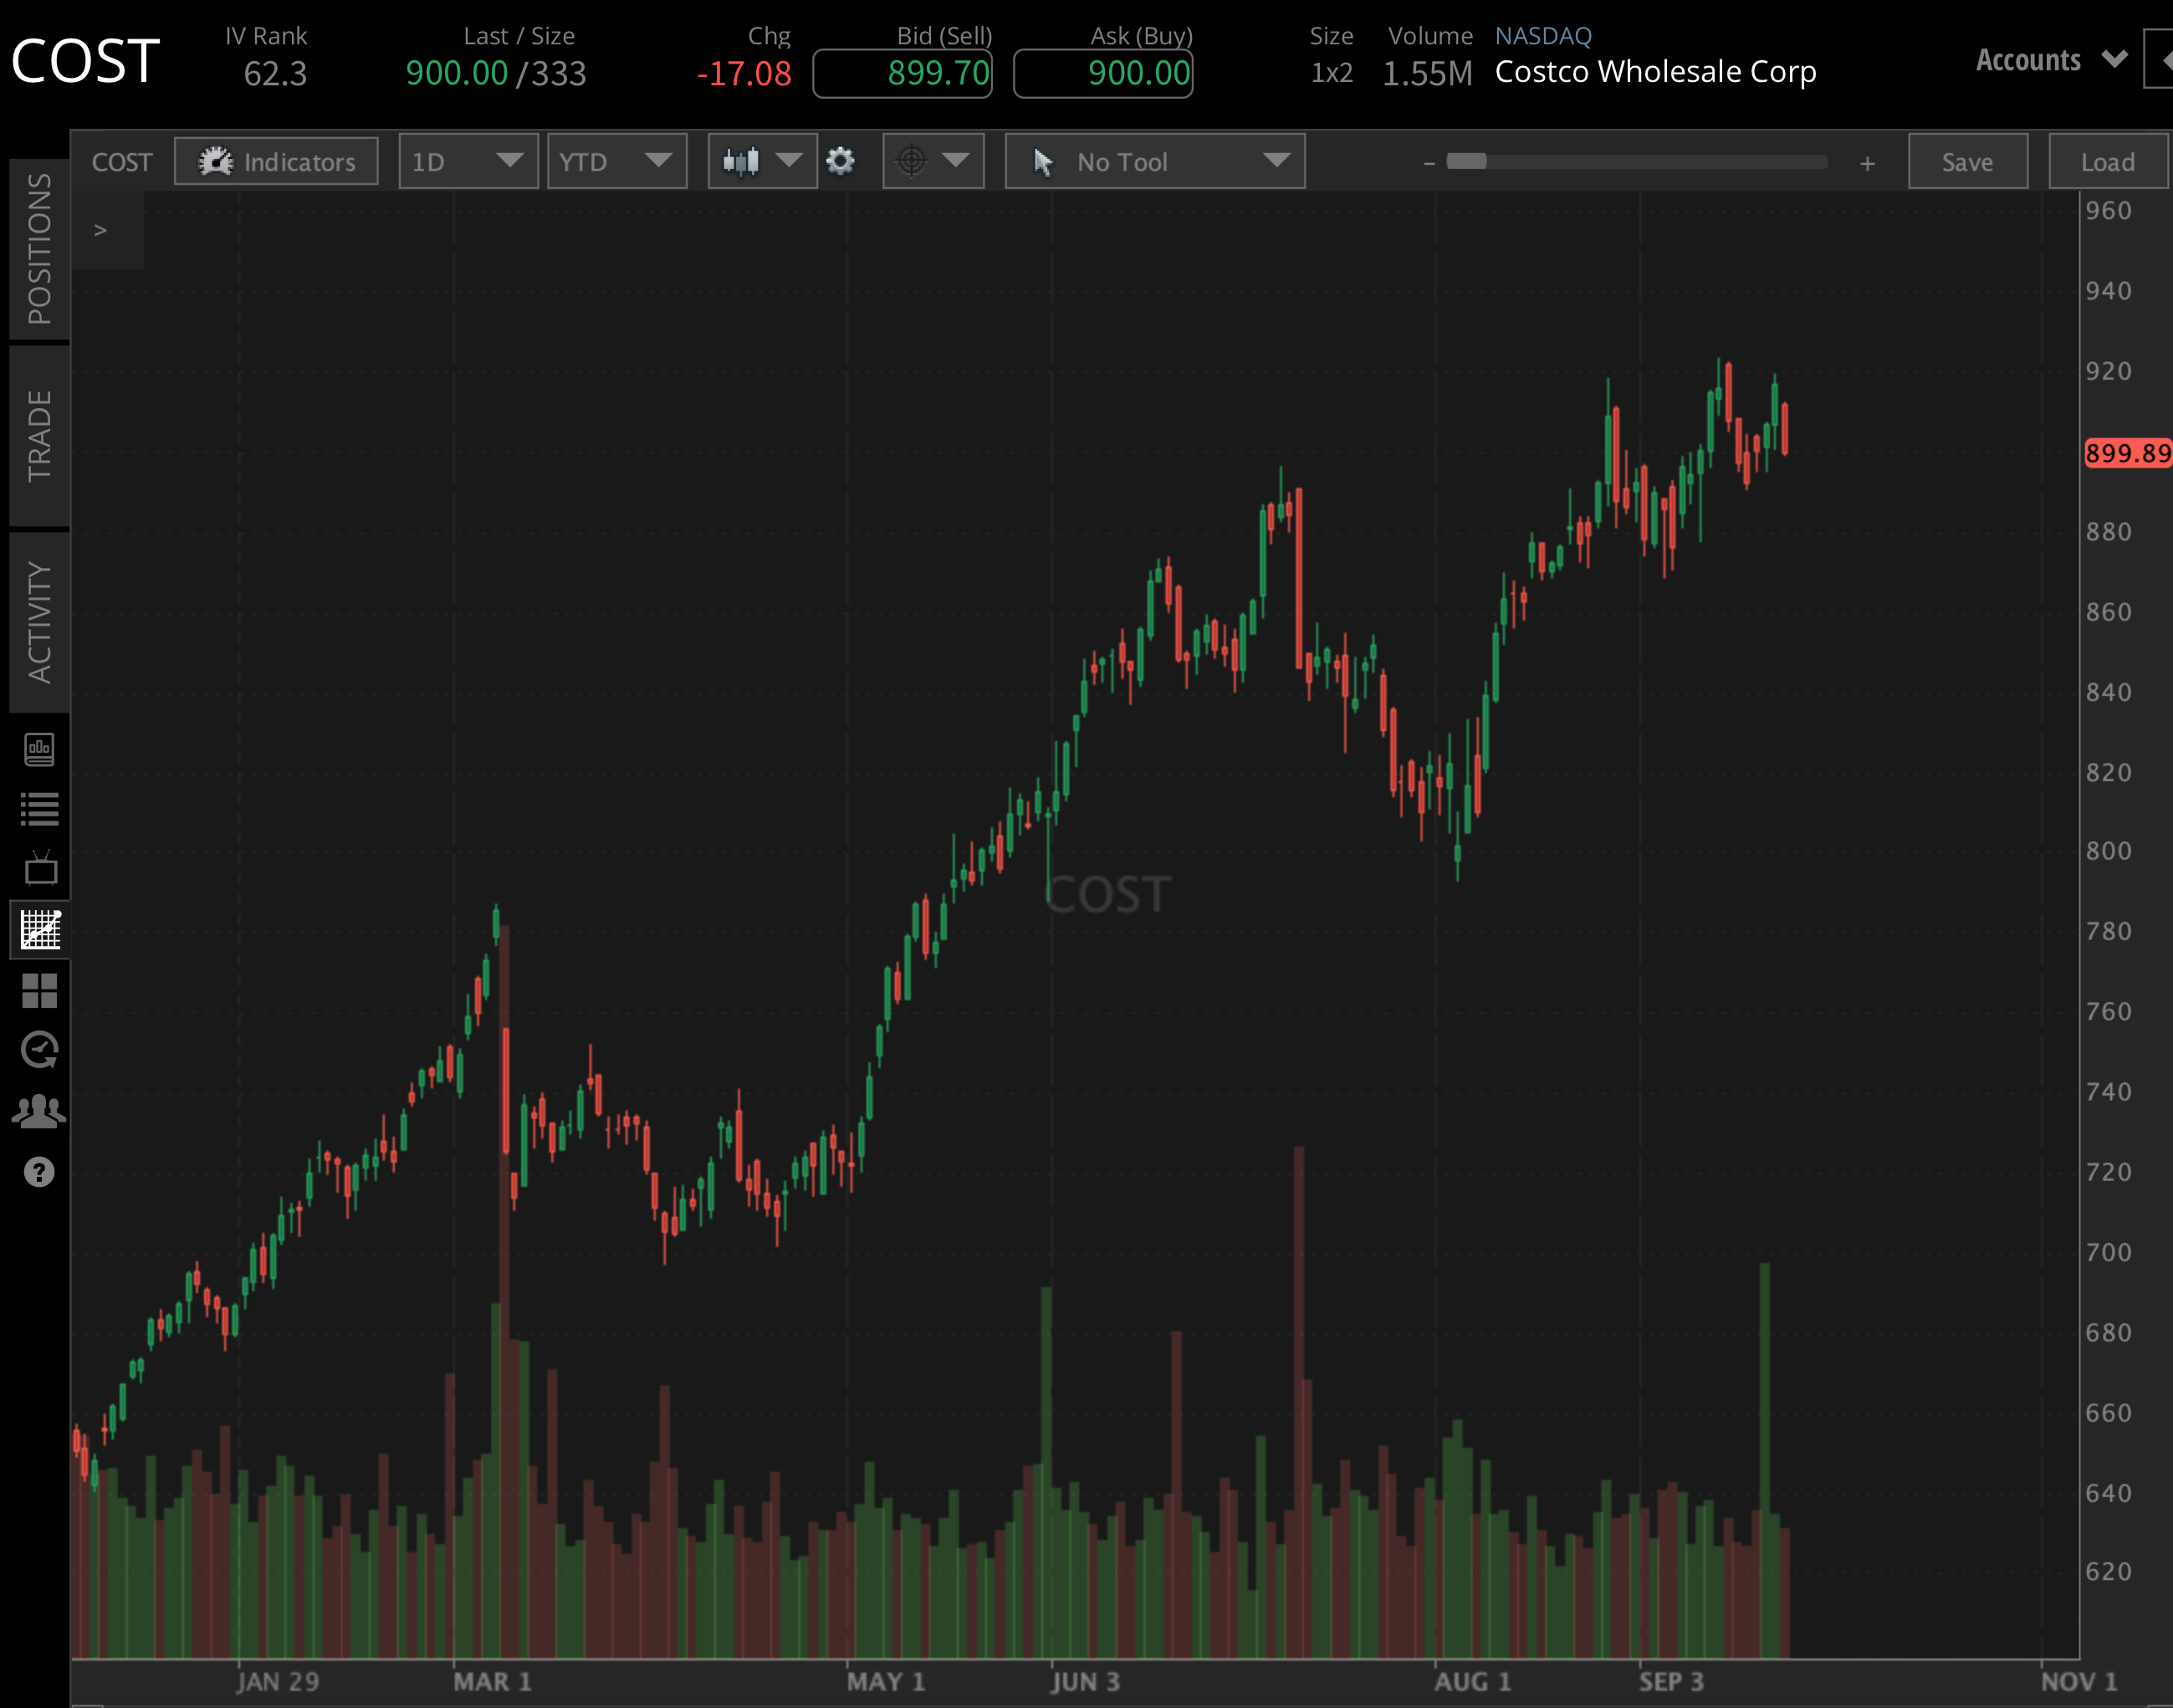The width and height of the screenshot is (2173, 1708).
Task: Open the watchlist list icon
Action: tap(39, 810)
